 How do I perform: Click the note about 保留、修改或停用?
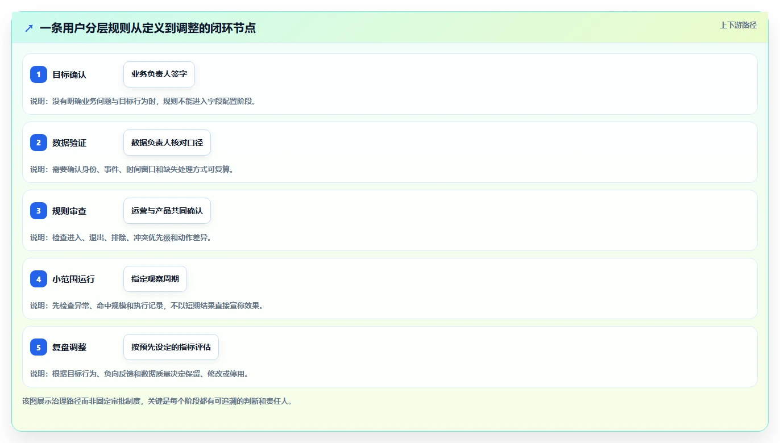coord(139,374)
